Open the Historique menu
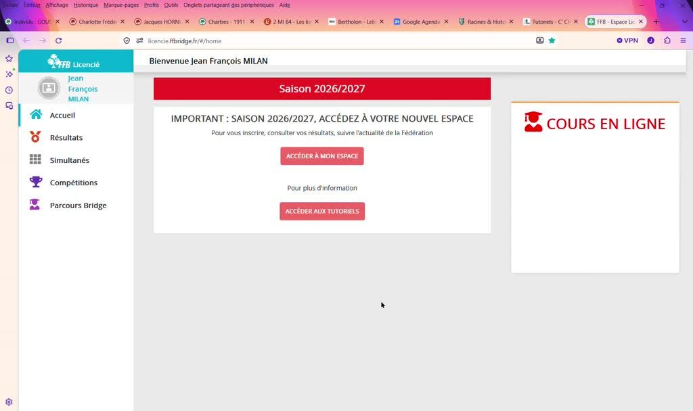The image size is (693, 411). pyautogui.click(x=86, y=5)
